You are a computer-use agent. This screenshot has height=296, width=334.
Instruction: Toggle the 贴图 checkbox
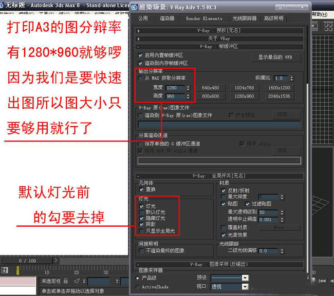pos(223,204)
